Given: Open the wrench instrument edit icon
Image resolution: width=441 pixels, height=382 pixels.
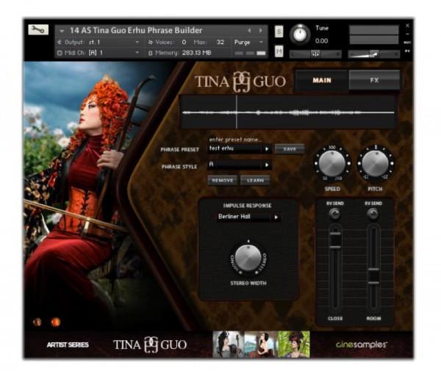Looking at the screenshot, I should click(x=38, y=30).
